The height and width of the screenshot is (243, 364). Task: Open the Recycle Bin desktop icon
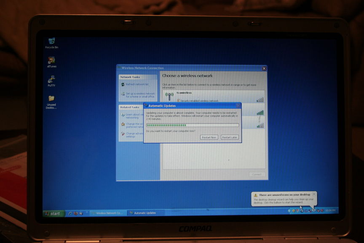(51, 43)
